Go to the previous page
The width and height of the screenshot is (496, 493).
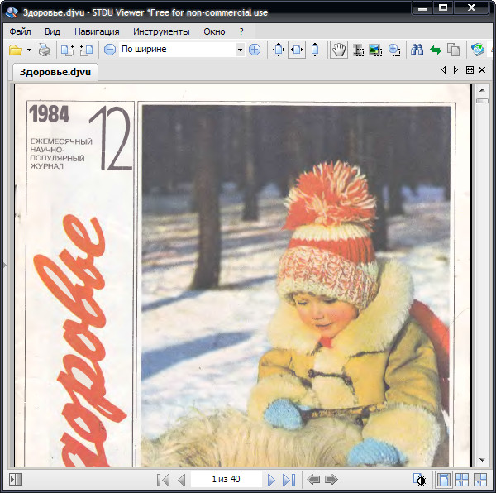[x=182, y=480]
